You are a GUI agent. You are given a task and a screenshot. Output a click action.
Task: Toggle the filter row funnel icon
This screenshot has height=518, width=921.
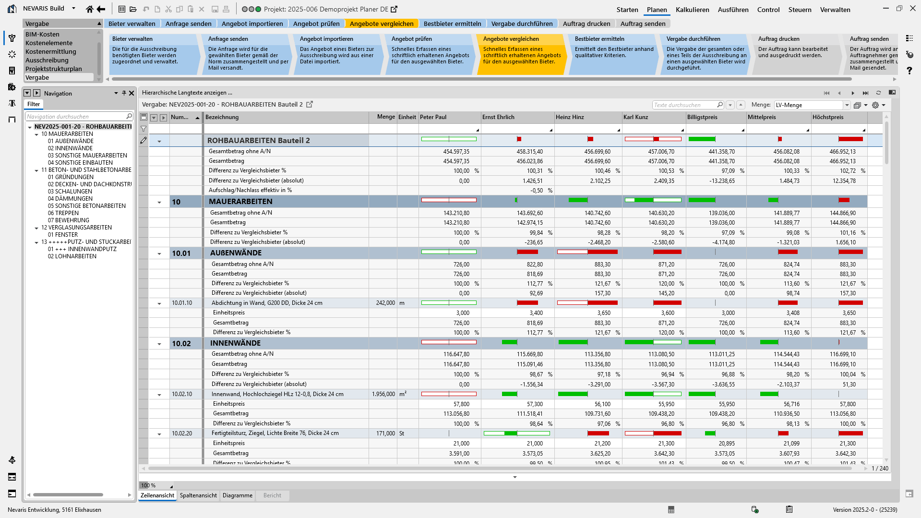(x=144, y=129)
